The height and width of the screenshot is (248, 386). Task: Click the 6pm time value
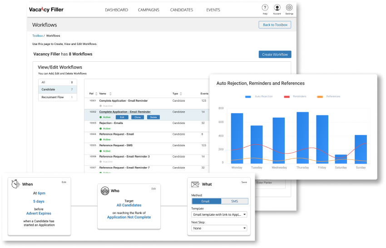[x=41, y=193]
